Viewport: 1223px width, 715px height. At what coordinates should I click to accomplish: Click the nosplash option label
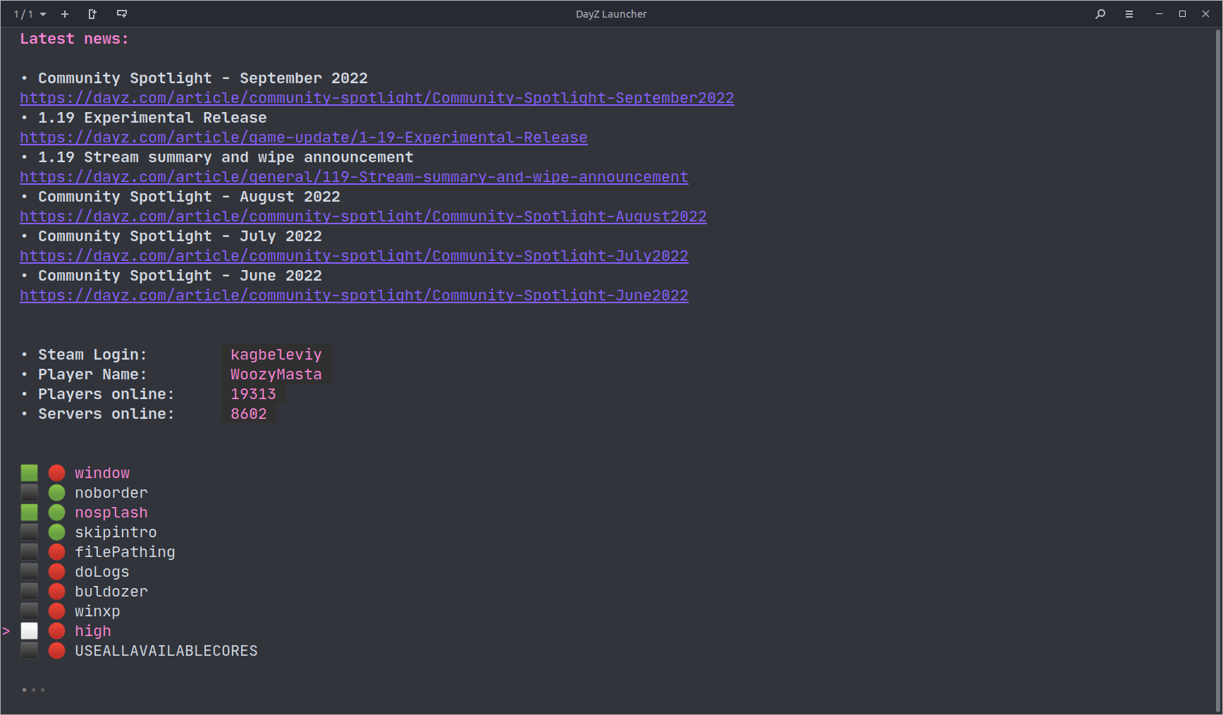pyautogui.click(x=111, y=513)
